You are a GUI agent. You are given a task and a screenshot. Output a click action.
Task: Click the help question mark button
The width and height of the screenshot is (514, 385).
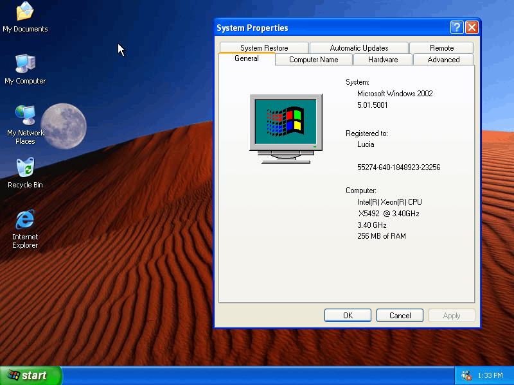(457, 28)
